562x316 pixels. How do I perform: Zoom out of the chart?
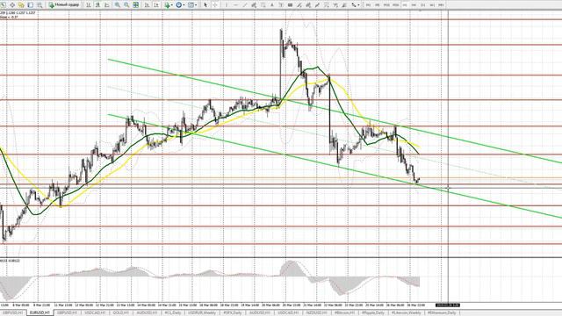coord(126,5)
